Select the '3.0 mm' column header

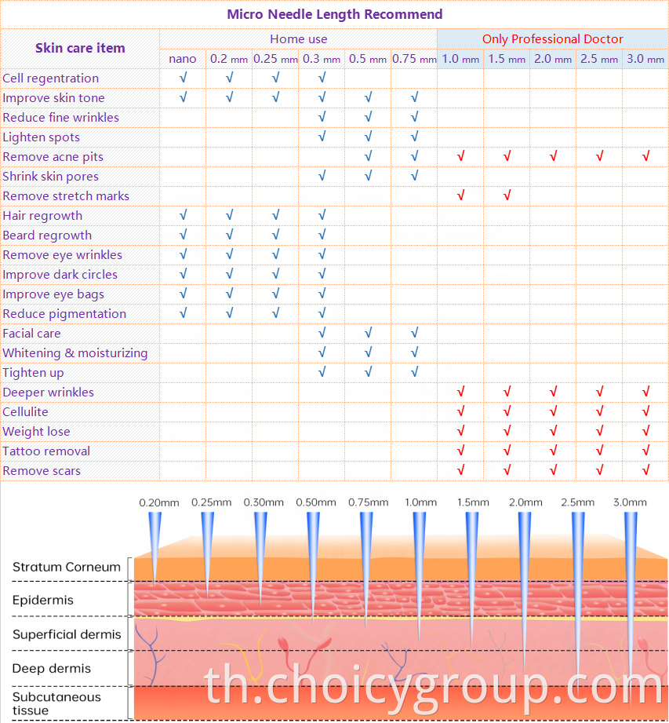pyautogui.click(x=645, y=59)
